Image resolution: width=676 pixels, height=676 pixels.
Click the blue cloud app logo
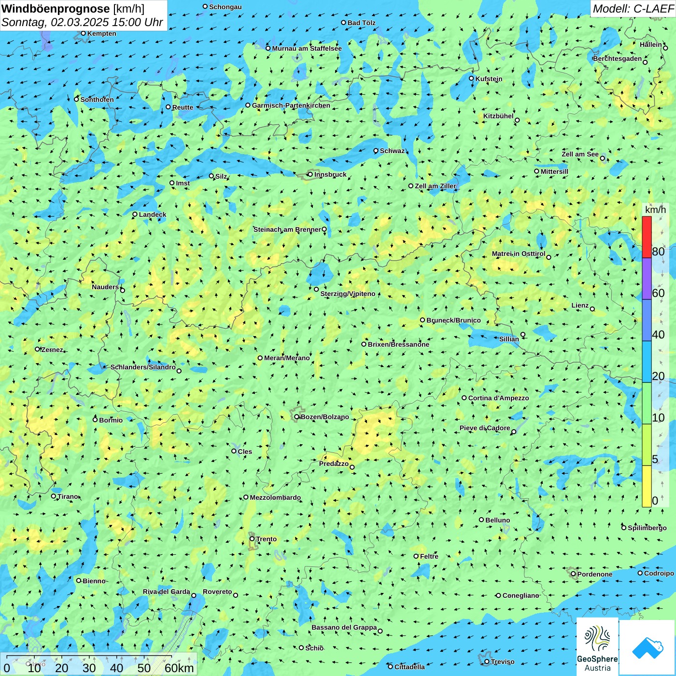(648, 648)
